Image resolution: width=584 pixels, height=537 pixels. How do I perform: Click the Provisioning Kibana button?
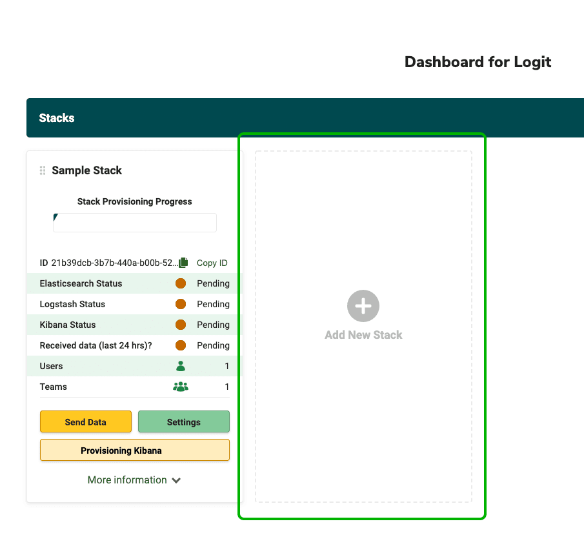(135, 451)
